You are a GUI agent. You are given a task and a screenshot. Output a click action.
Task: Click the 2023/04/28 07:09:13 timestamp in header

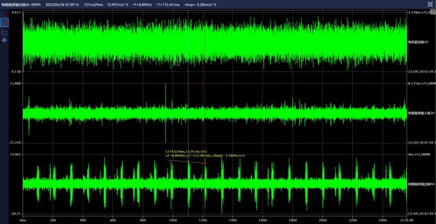(62, 5)
